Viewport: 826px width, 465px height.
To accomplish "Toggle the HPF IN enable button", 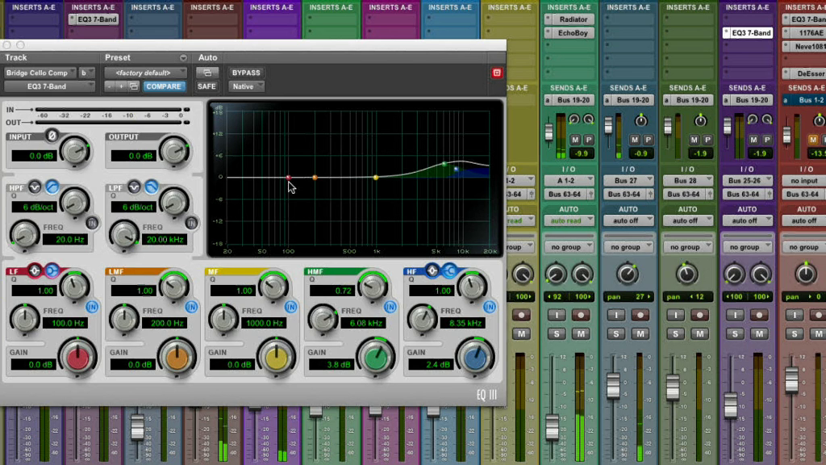I will (x=91, y=223).
